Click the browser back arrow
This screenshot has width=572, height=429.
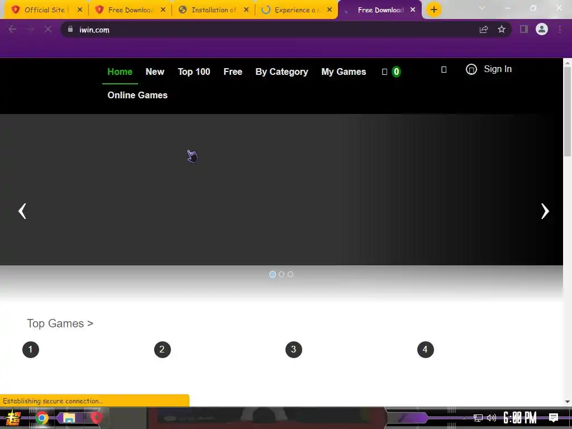click(x=12, y=30)
